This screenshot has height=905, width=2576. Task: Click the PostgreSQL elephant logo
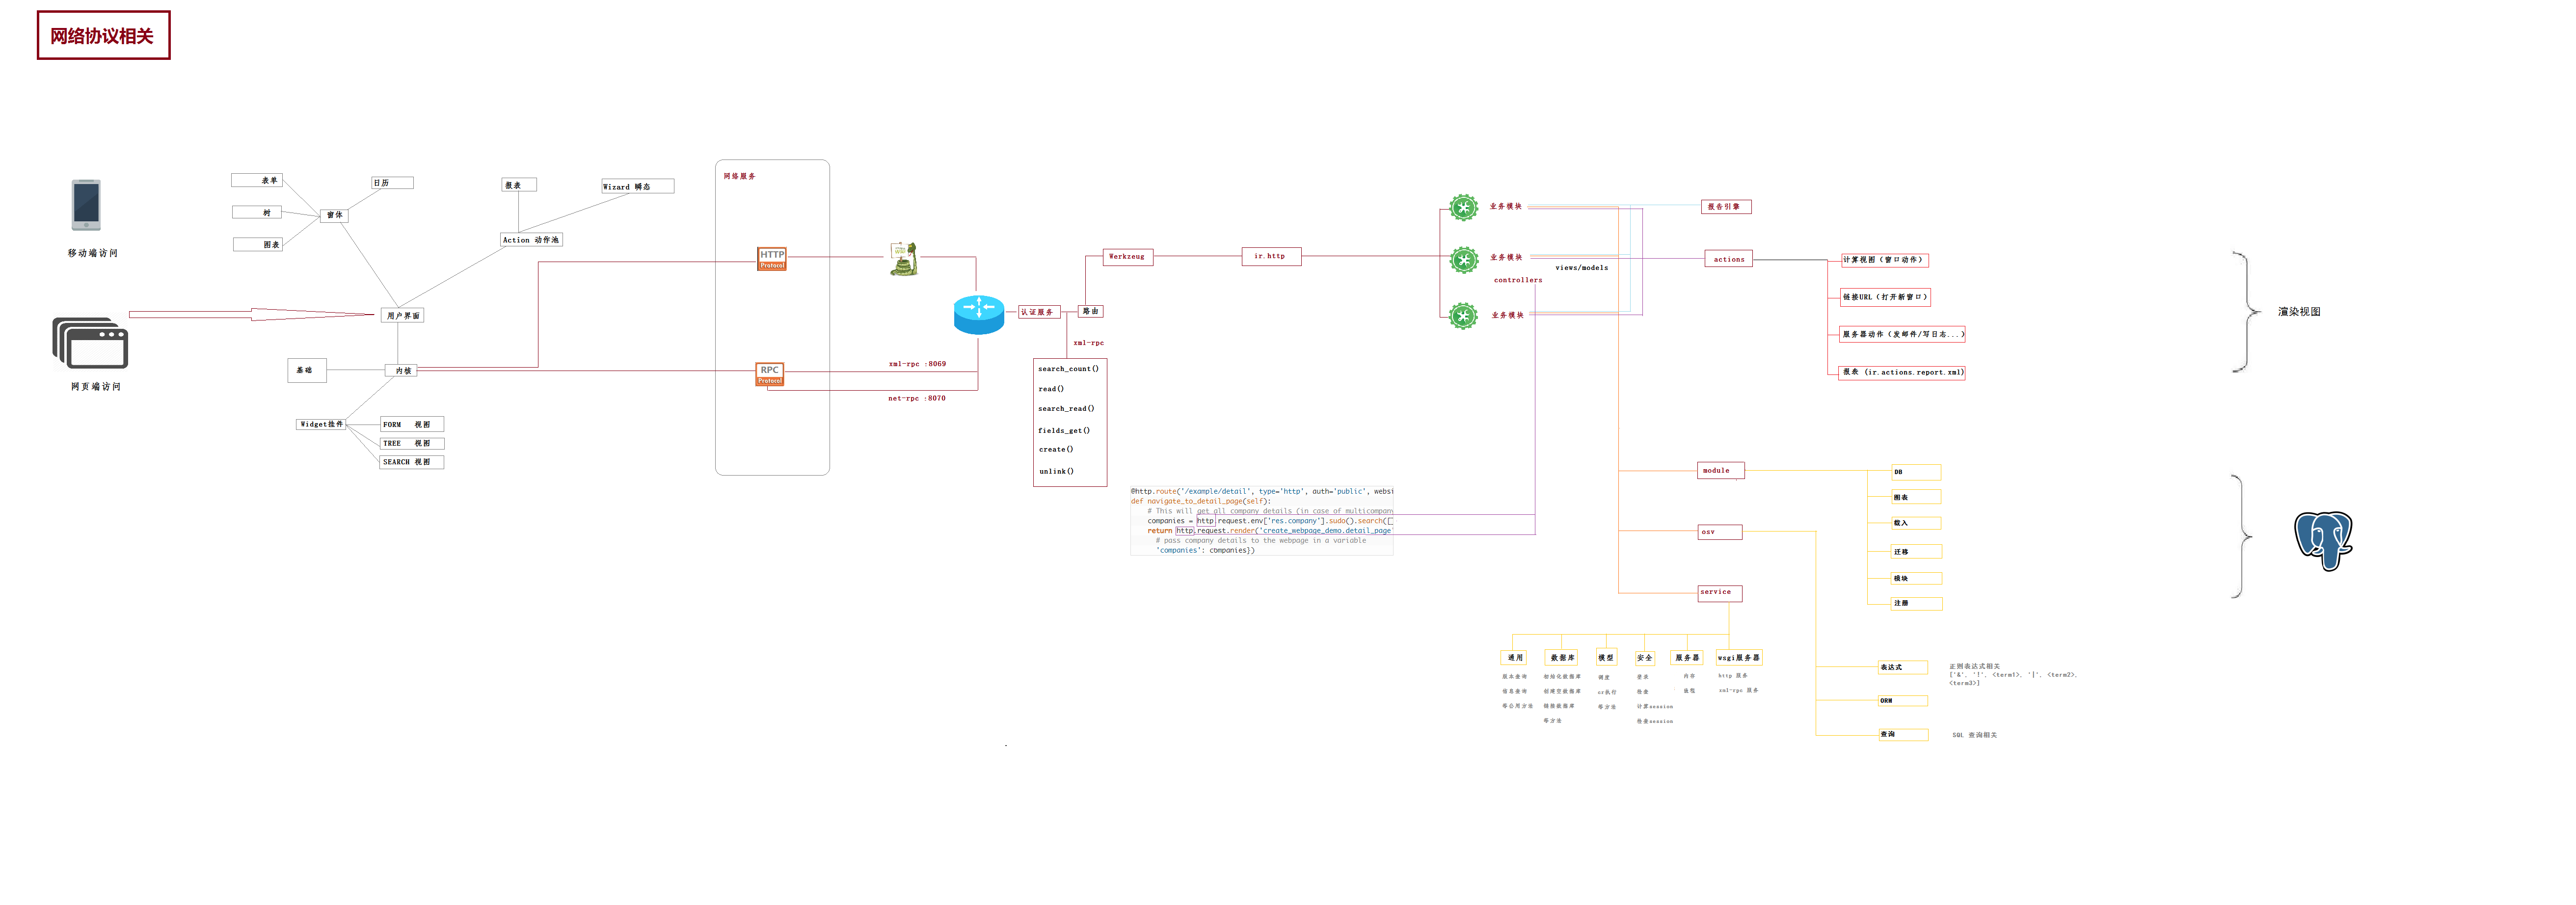click(2323, 541)
